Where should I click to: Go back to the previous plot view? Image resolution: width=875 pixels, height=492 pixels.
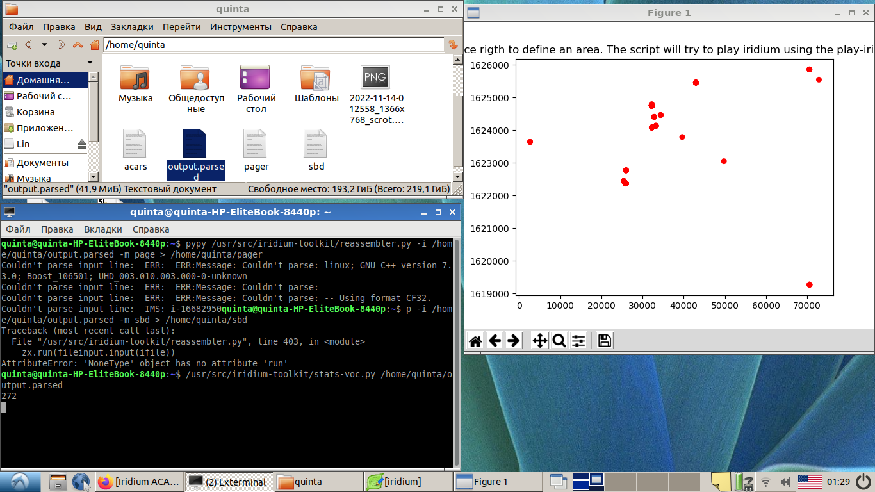tap(495, 341)
